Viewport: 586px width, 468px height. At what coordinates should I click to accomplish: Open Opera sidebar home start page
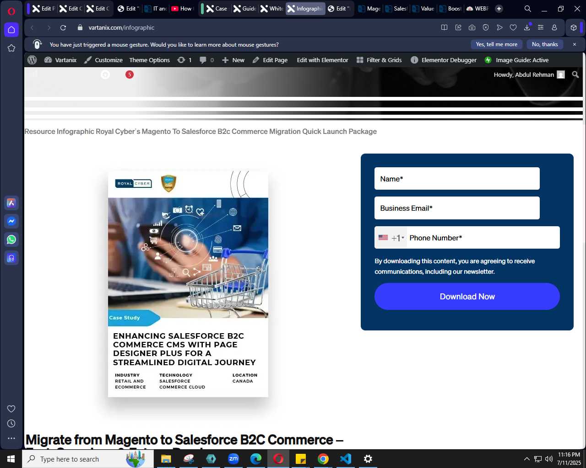pos(11,30)
